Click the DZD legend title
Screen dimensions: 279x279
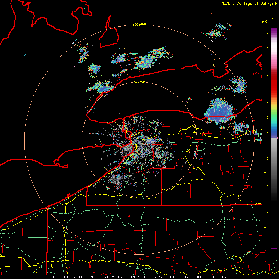(272, 19)
